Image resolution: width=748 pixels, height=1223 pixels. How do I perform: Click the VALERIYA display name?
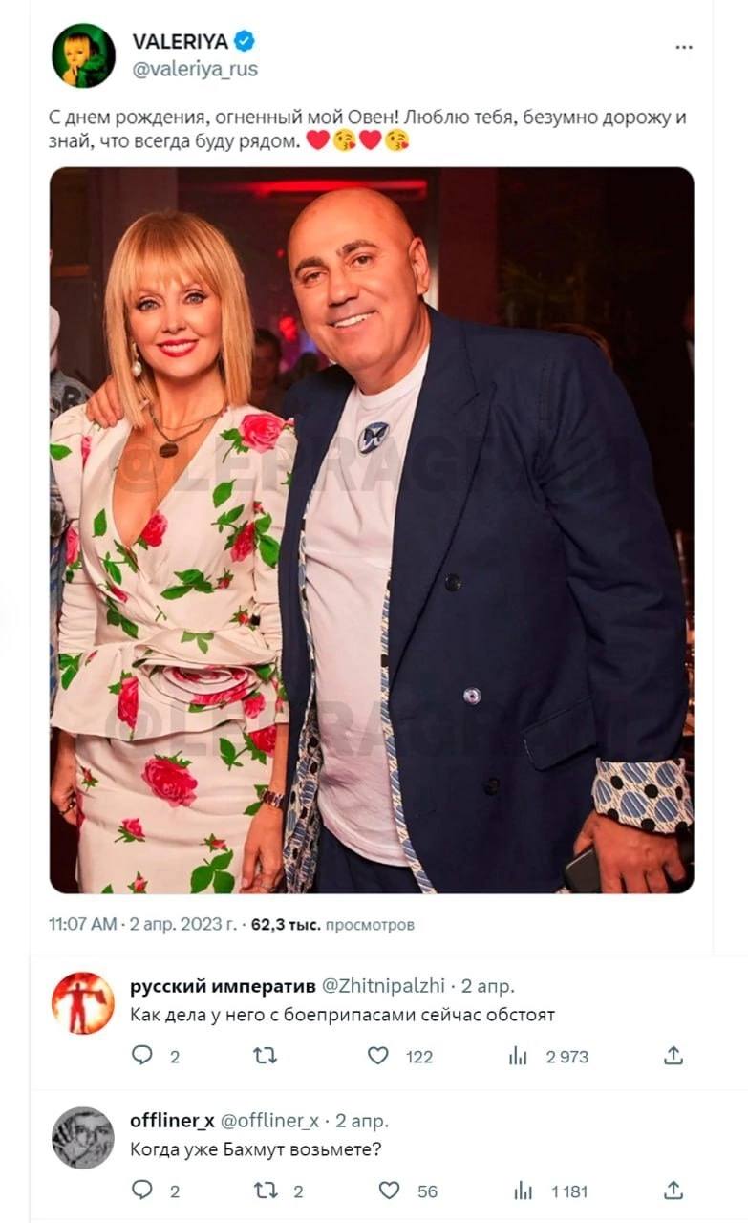tap(180, 42)
